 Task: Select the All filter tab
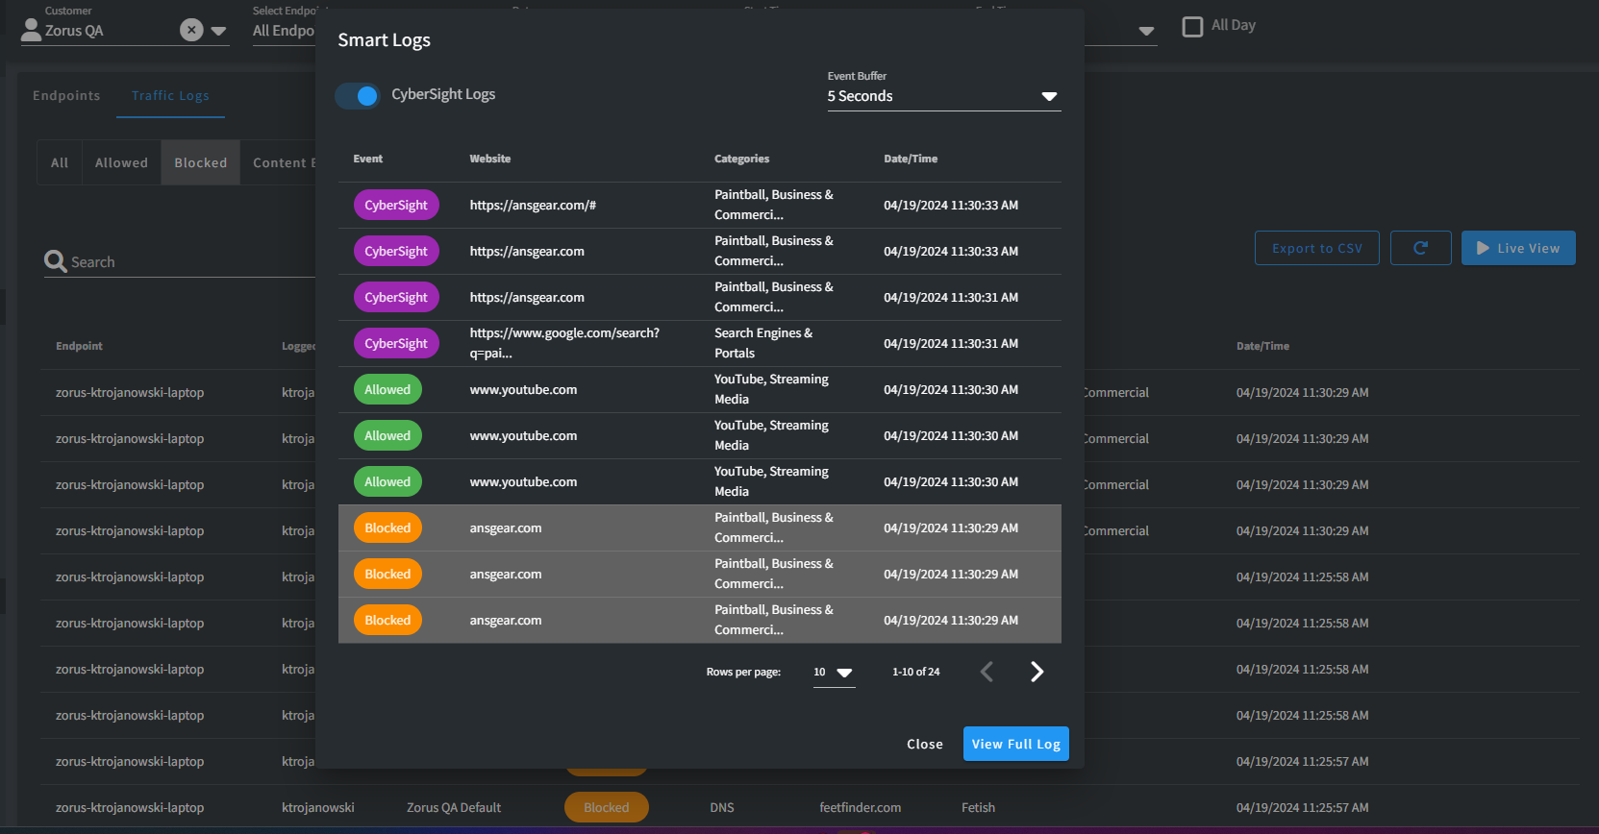point(60,162)
